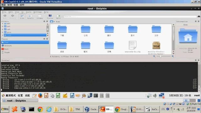
Task: Select the 音樂 folder
Action: point(109,47)
